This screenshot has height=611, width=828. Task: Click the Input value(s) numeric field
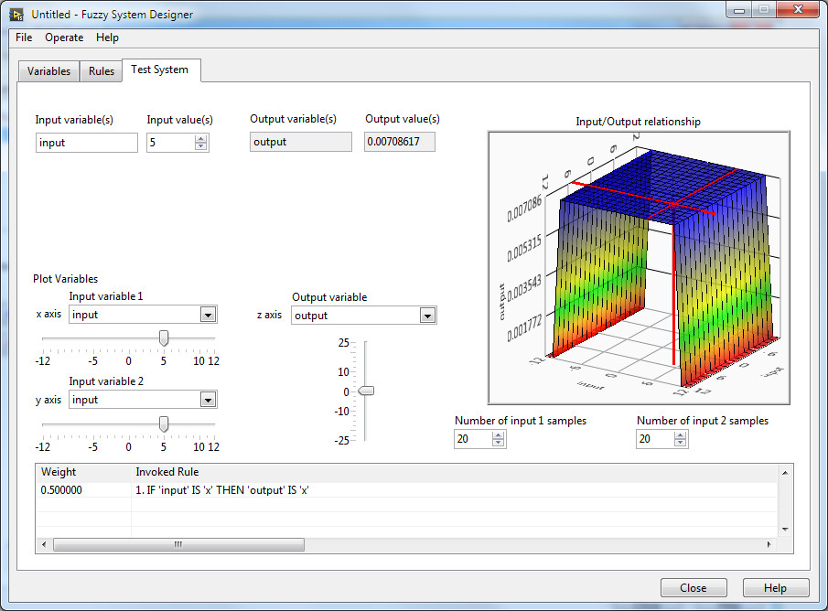point(170,143)
